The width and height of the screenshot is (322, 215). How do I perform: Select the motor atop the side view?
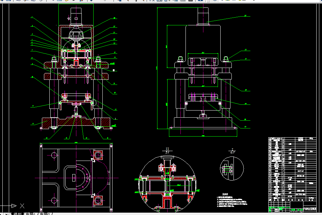click(x=203, y=16)
